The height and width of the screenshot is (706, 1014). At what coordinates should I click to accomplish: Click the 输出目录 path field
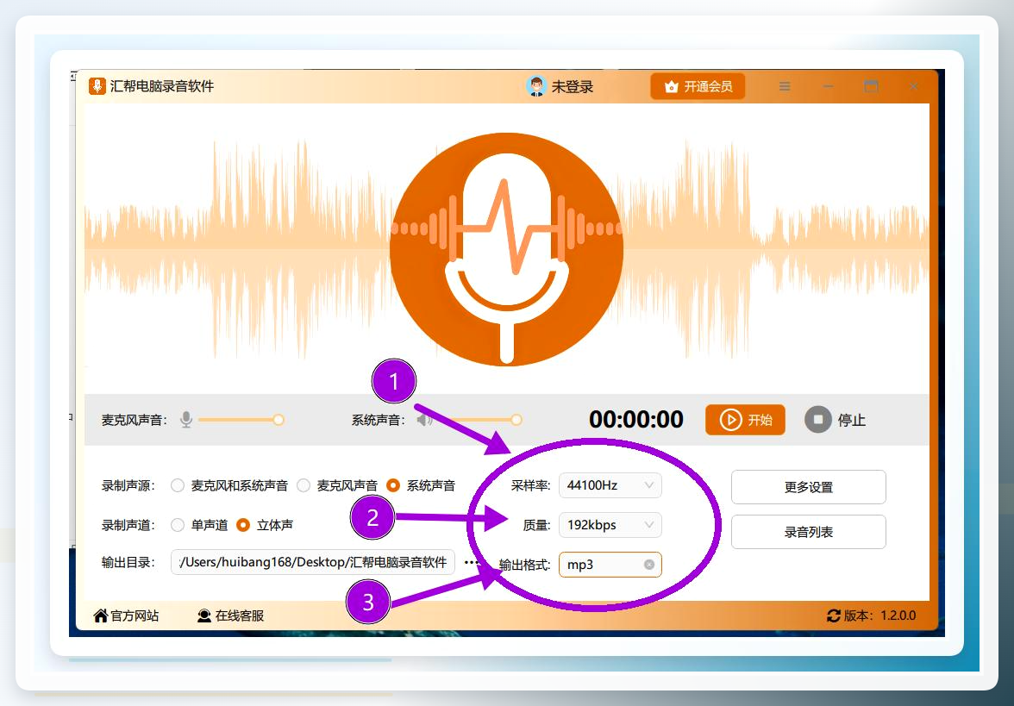tap(313, 562)
